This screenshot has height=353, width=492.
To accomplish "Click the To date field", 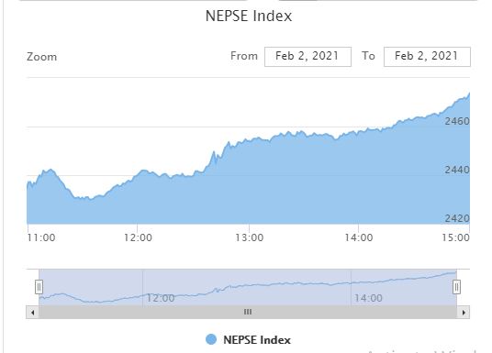I will [x=427, y=57].
